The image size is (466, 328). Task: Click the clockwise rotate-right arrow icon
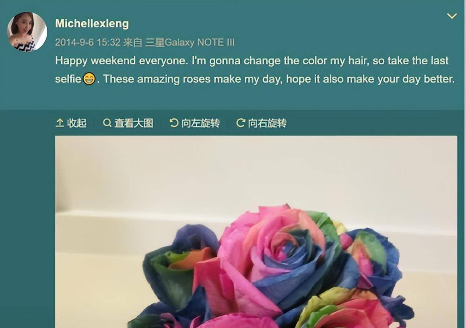(x=240, y=123)
